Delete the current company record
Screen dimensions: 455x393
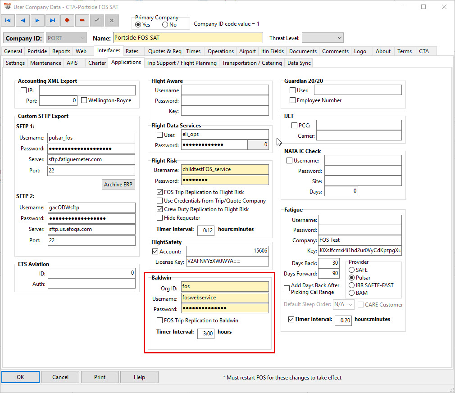point(82,20)
